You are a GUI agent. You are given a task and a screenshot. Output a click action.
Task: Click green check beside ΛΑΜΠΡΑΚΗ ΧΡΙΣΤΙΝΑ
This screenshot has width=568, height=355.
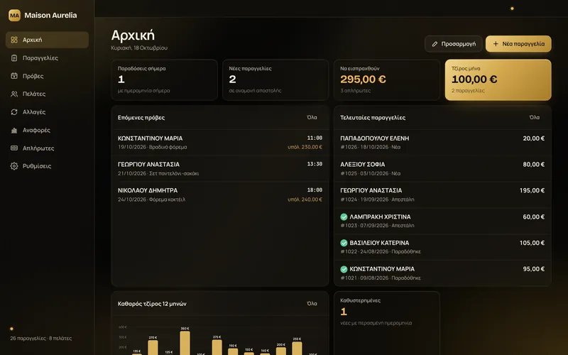point(344,217)
